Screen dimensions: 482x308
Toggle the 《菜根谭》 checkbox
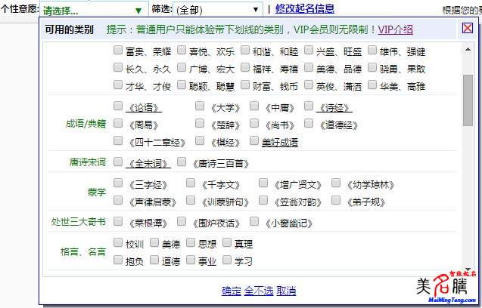pos(118,223)
